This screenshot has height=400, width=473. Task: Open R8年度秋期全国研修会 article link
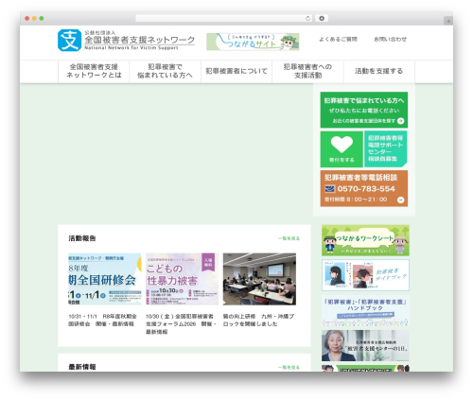103,320
